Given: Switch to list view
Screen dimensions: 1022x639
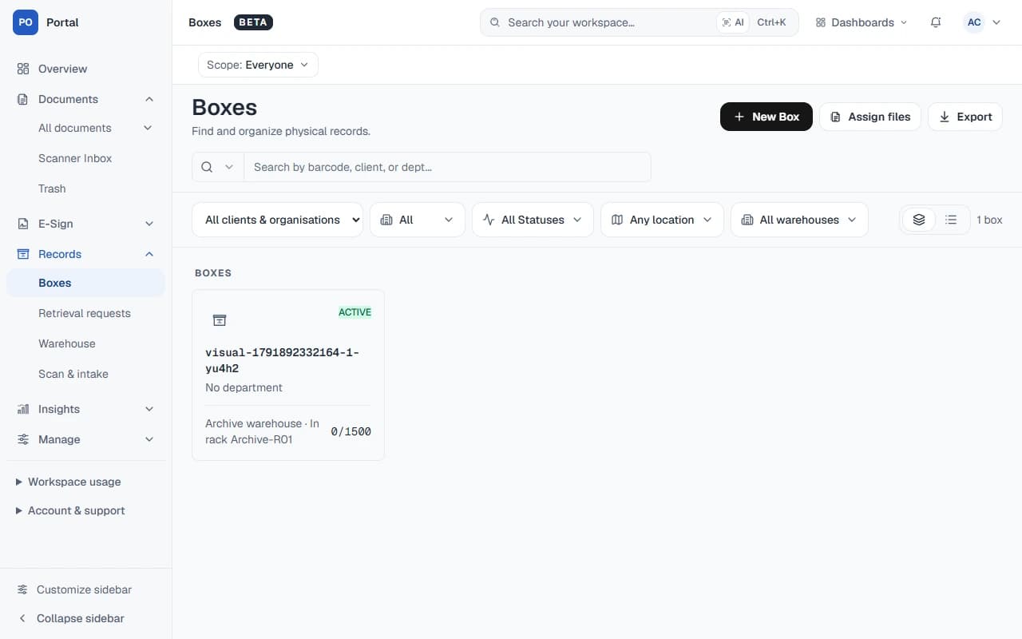Looking at the screenshot, I should point(951,220).
